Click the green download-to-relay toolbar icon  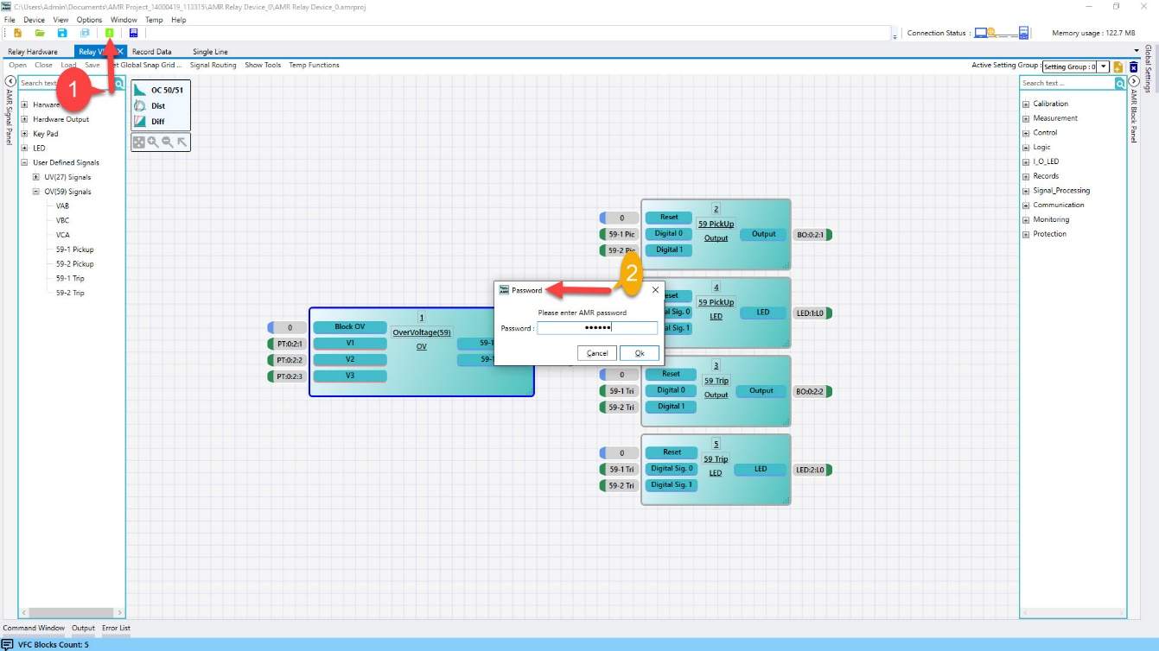tap(109, 33)
